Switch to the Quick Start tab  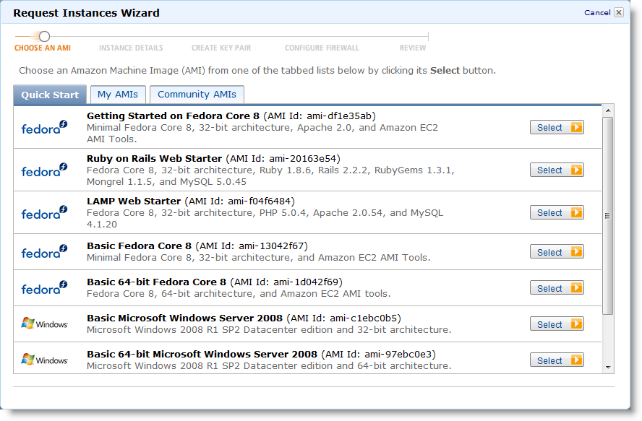50,95
